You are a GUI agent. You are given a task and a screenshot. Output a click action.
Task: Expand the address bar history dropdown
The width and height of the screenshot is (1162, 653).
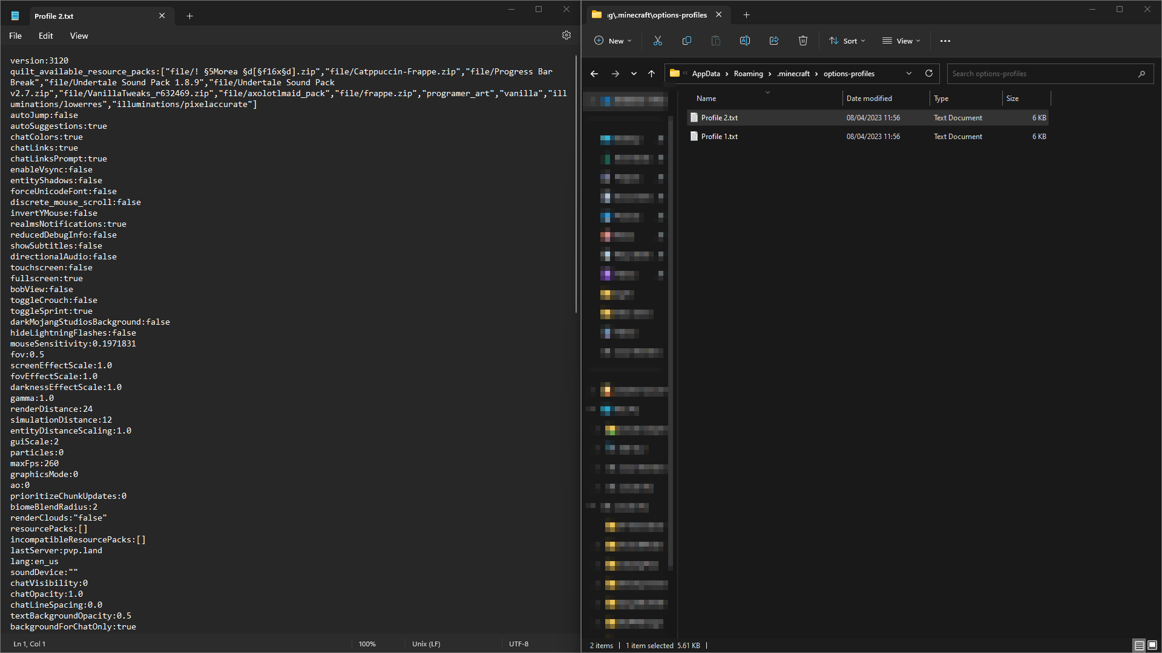(x=908, y=74)
